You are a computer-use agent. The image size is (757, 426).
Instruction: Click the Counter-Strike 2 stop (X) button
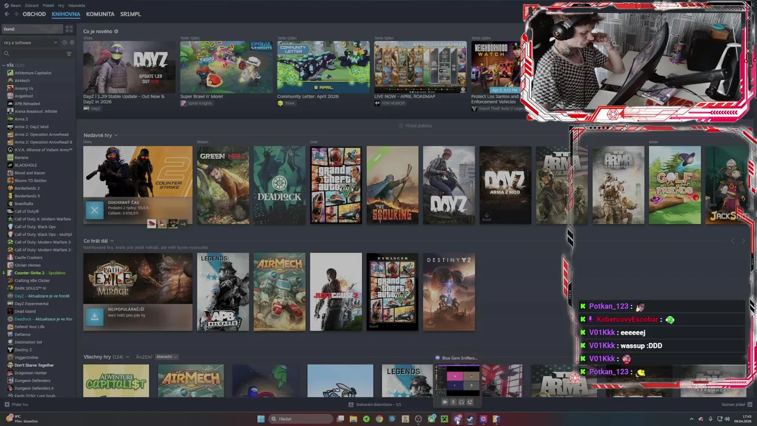(x=95, y=210)
